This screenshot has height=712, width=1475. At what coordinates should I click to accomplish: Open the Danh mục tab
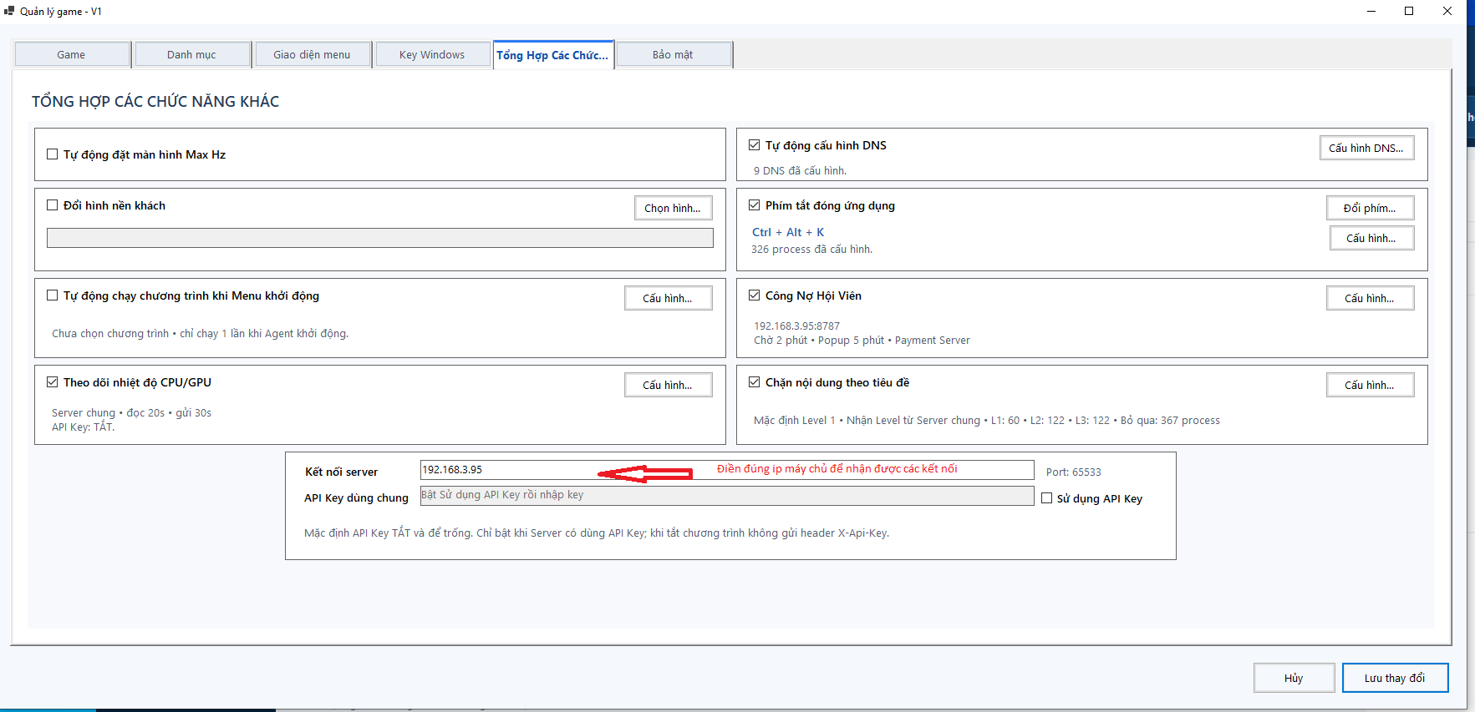pyautogui.click(x=192, y=55)
